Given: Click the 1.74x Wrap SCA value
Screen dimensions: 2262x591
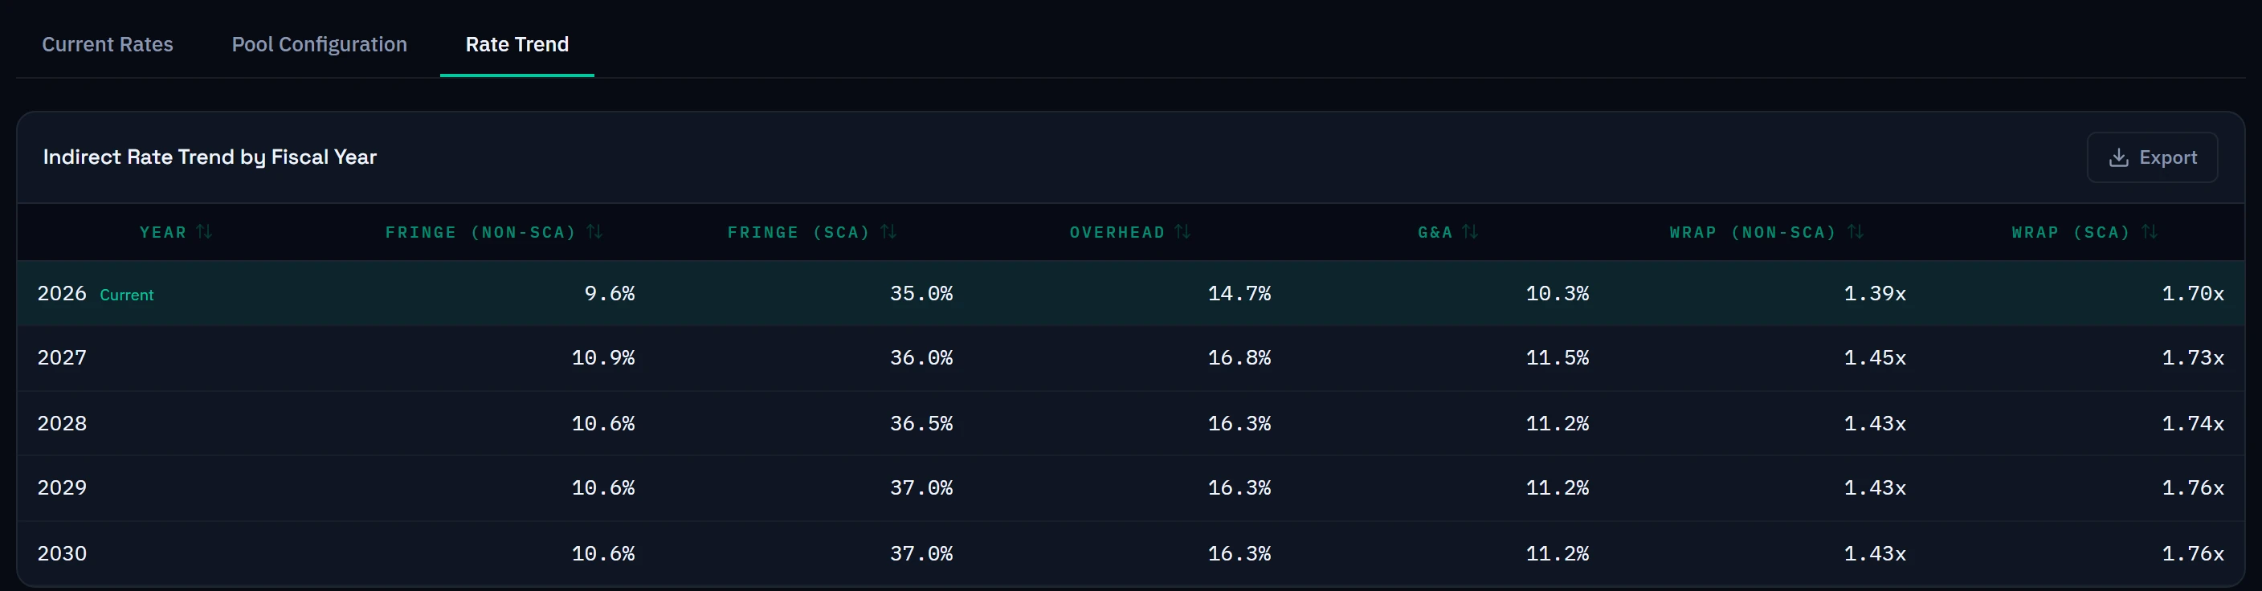Looking at the screenshot, I should point(2193,423).
